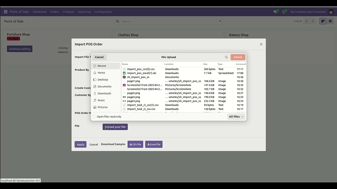Switch to list view
Viewport: 337px width, 189px height.
(x=330, y=21)
